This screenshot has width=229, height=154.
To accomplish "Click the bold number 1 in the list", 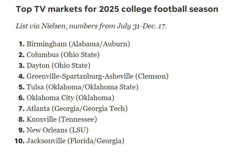I will click(21, 44).
